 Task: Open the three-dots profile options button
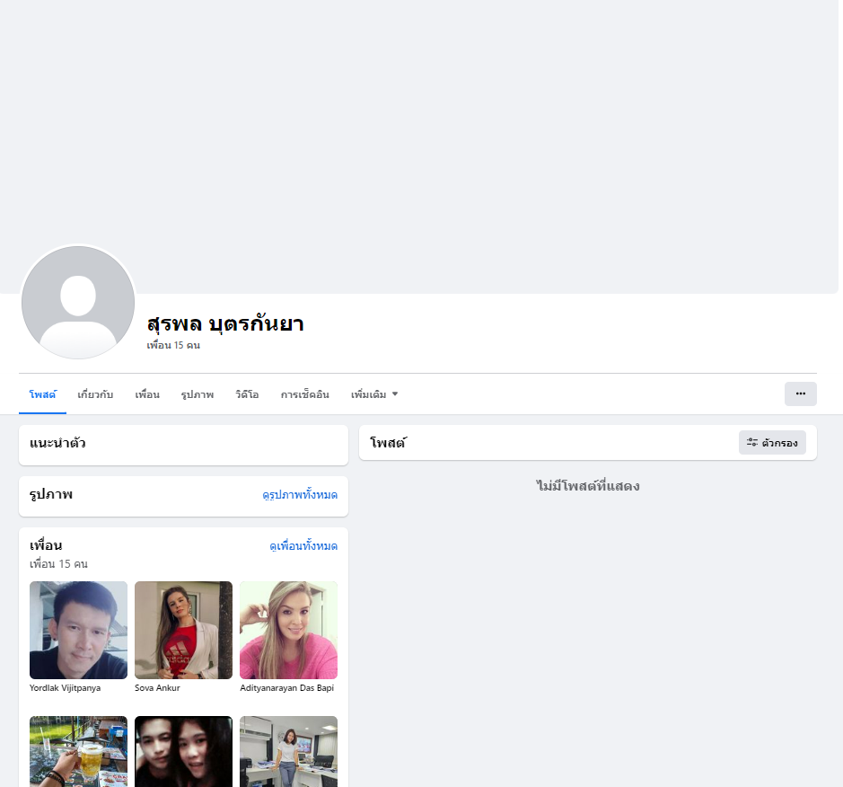tap(800, 393)
